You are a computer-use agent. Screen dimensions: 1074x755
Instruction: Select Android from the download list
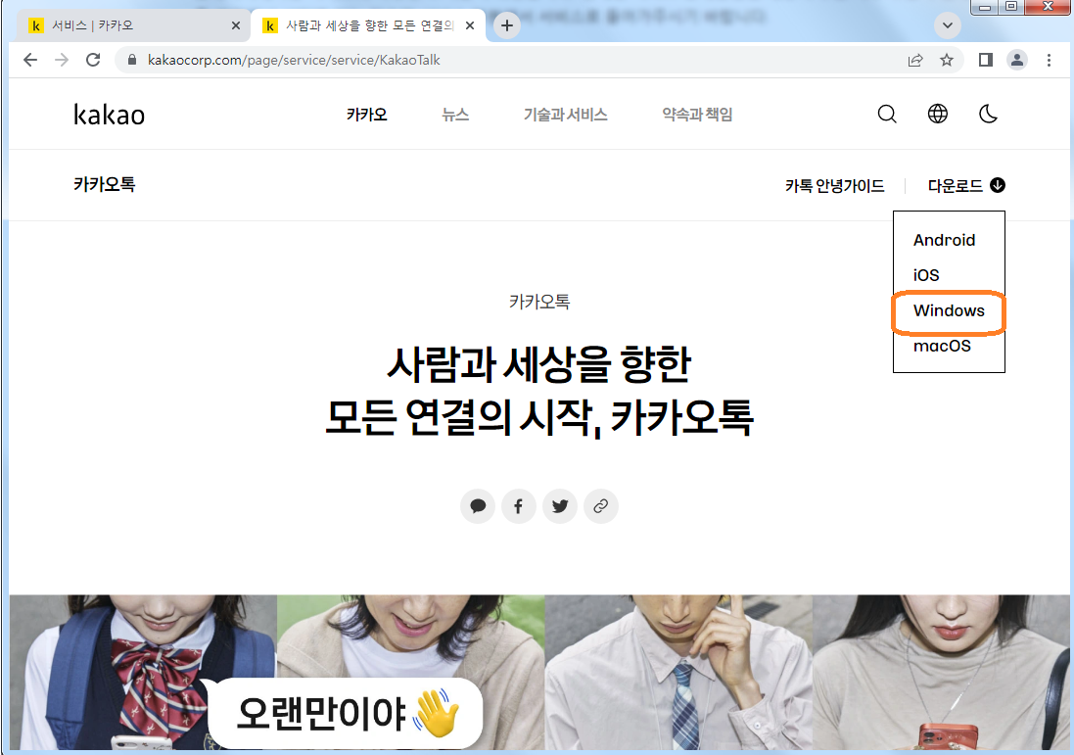944,240
